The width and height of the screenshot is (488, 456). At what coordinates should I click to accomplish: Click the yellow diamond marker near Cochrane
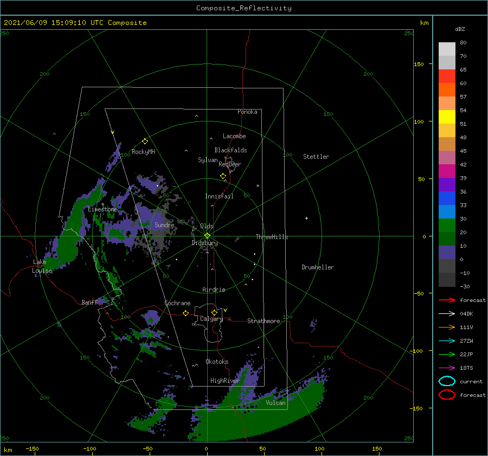(186, 313)
